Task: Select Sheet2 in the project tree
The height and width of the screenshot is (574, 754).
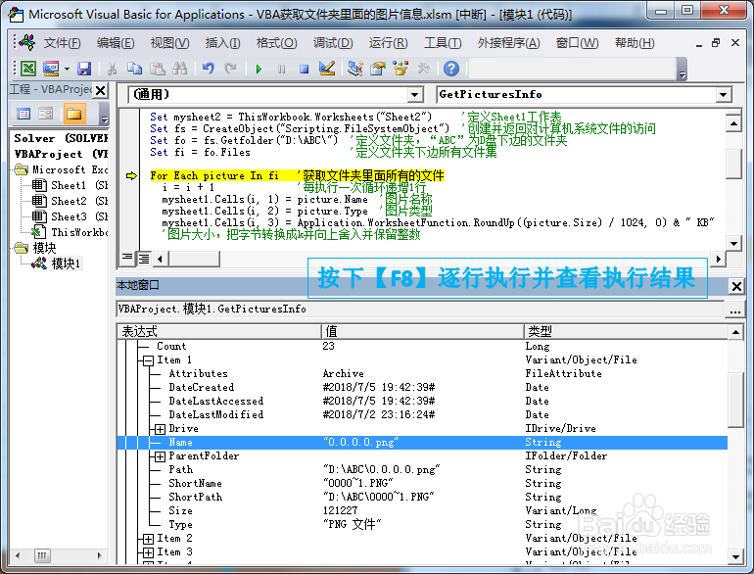Action: pos(69,202)
